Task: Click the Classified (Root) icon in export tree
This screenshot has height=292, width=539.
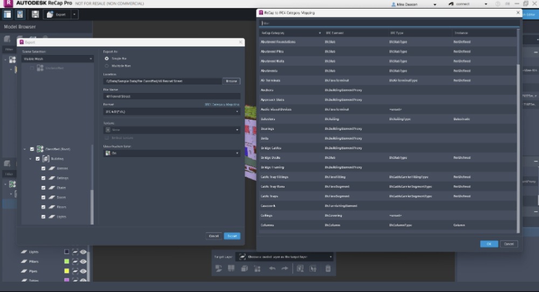Action: point(40,149)
